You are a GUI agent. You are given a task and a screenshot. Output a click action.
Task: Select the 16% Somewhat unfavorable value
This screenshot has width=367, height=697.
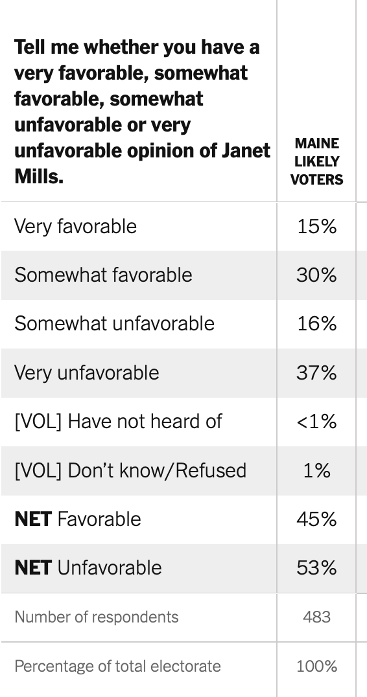click(x=316, y=324)
